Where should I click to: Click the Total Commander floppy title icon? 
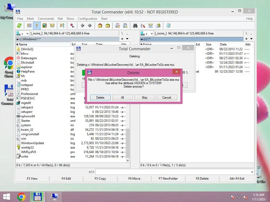tap(18, 12)
